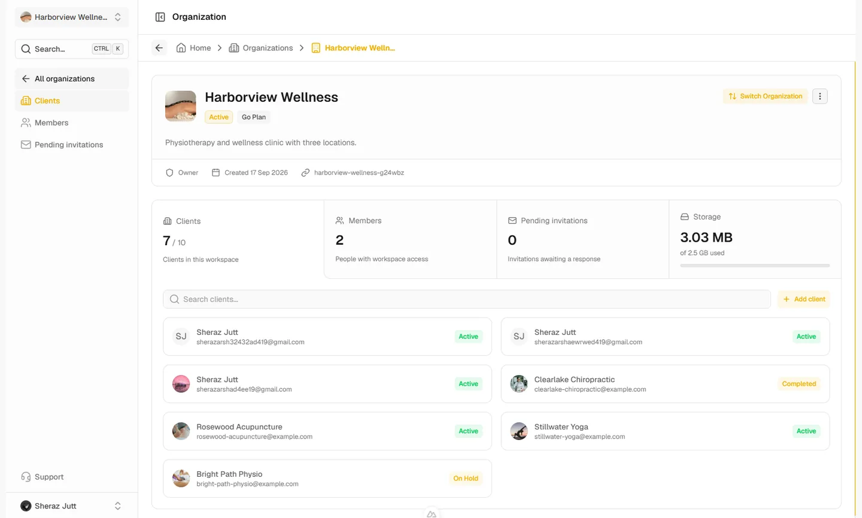Open Sheraz Jutt client sherazarshad4ee19@gmail.com
Image resolution: width=862 pixels, height=518 pixels.
click(x=327, y=383)
